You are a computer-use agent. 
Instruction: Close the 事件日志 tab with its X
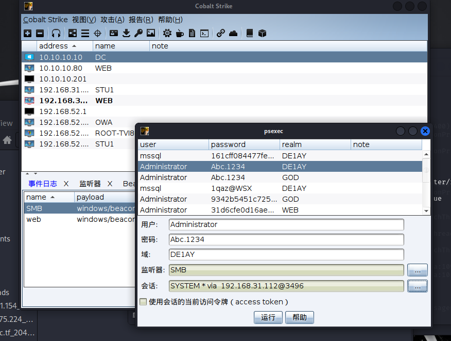coord(66,184)
